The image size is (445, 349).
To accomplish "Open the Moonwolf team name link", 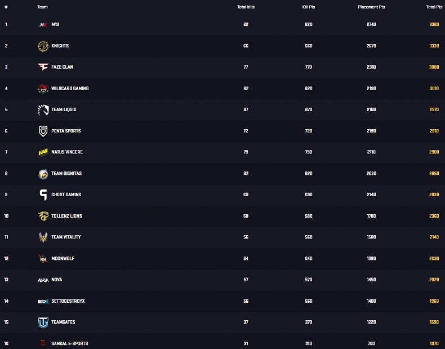I will tap(63, 259).
